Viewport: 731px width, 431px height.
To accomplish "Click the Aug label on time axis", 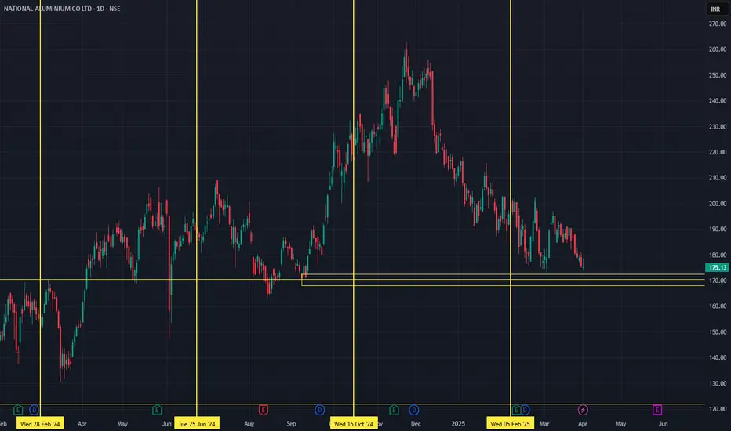I will 249,423.
